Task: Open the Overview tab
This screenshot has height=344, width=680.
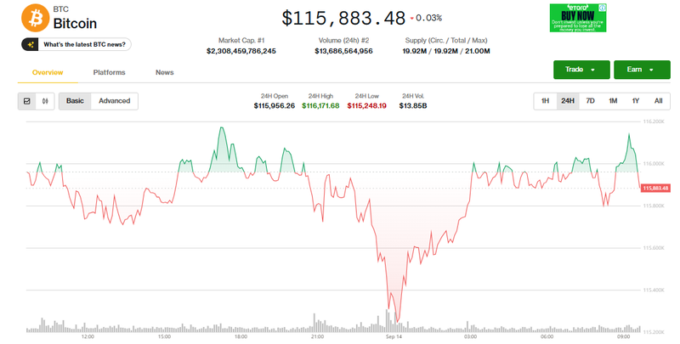Action: pyautogui.click(x=48, y=73)
